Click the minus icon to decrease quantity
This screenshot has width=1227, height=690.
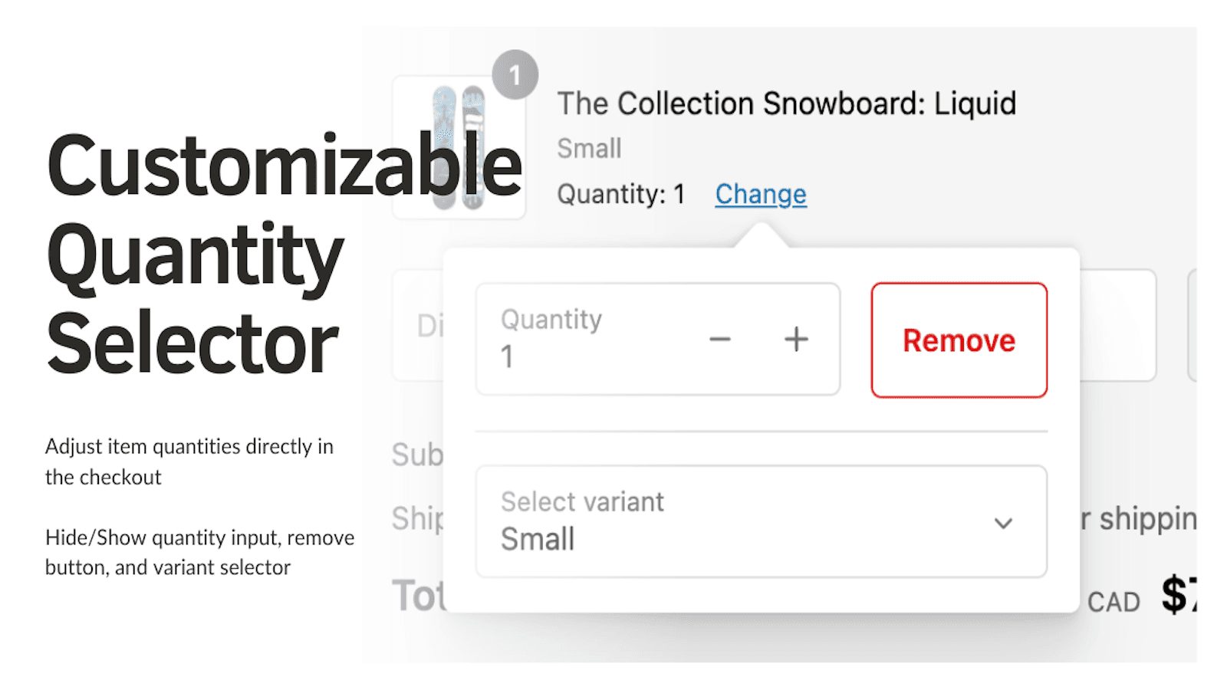click(x=719, y=339)
